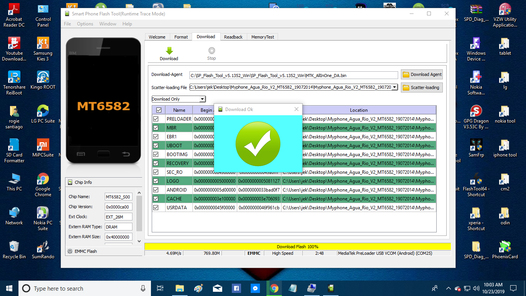Toggle the EBR1 row checkbox
The height and width of the screenshot is (296, 526).
click(156, 137)
